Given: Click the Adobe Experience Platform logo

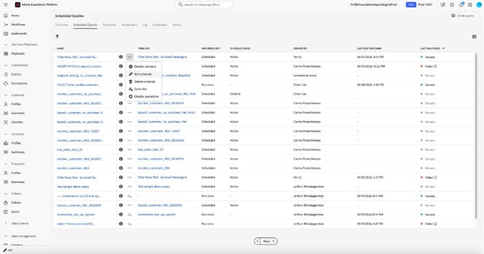Looking at the screenshot, I should pos(17,5).
